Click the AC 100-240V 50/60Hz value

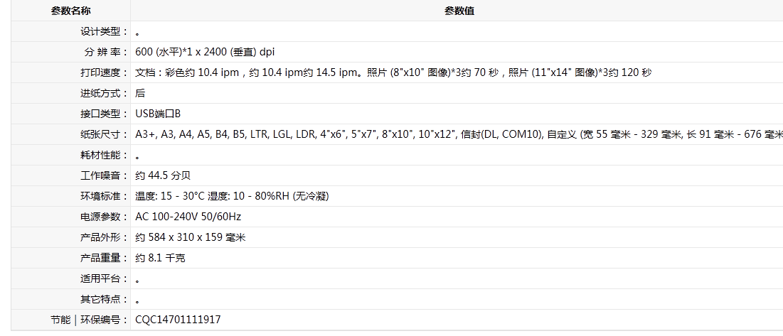click(188, 217)
